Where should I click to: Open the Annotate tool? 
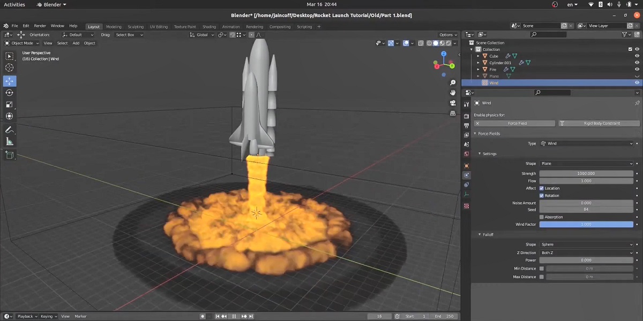coord(9,129)
